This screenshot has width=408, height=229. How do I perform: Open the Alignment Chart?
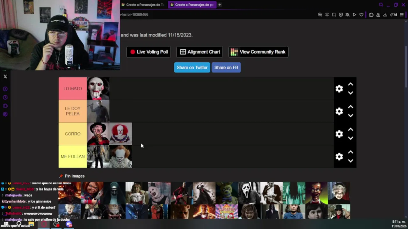pos(200,52)
